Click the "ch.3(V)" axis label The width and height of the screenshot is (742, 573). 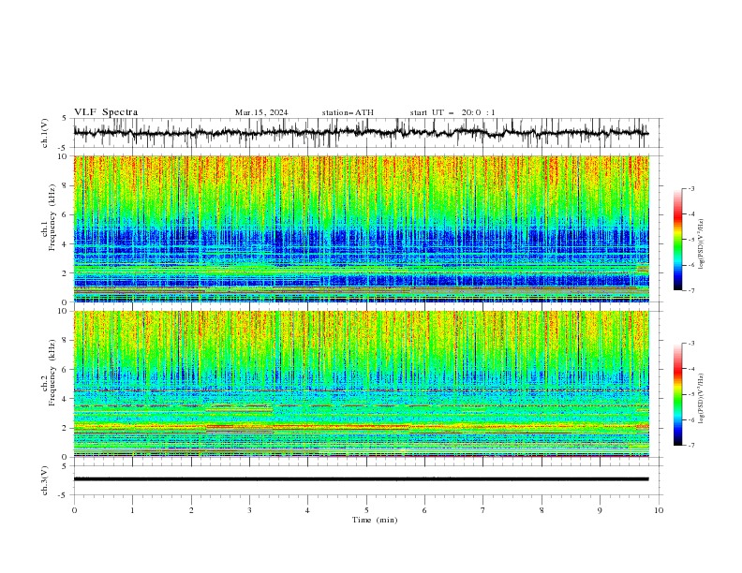tap(45, 480)
